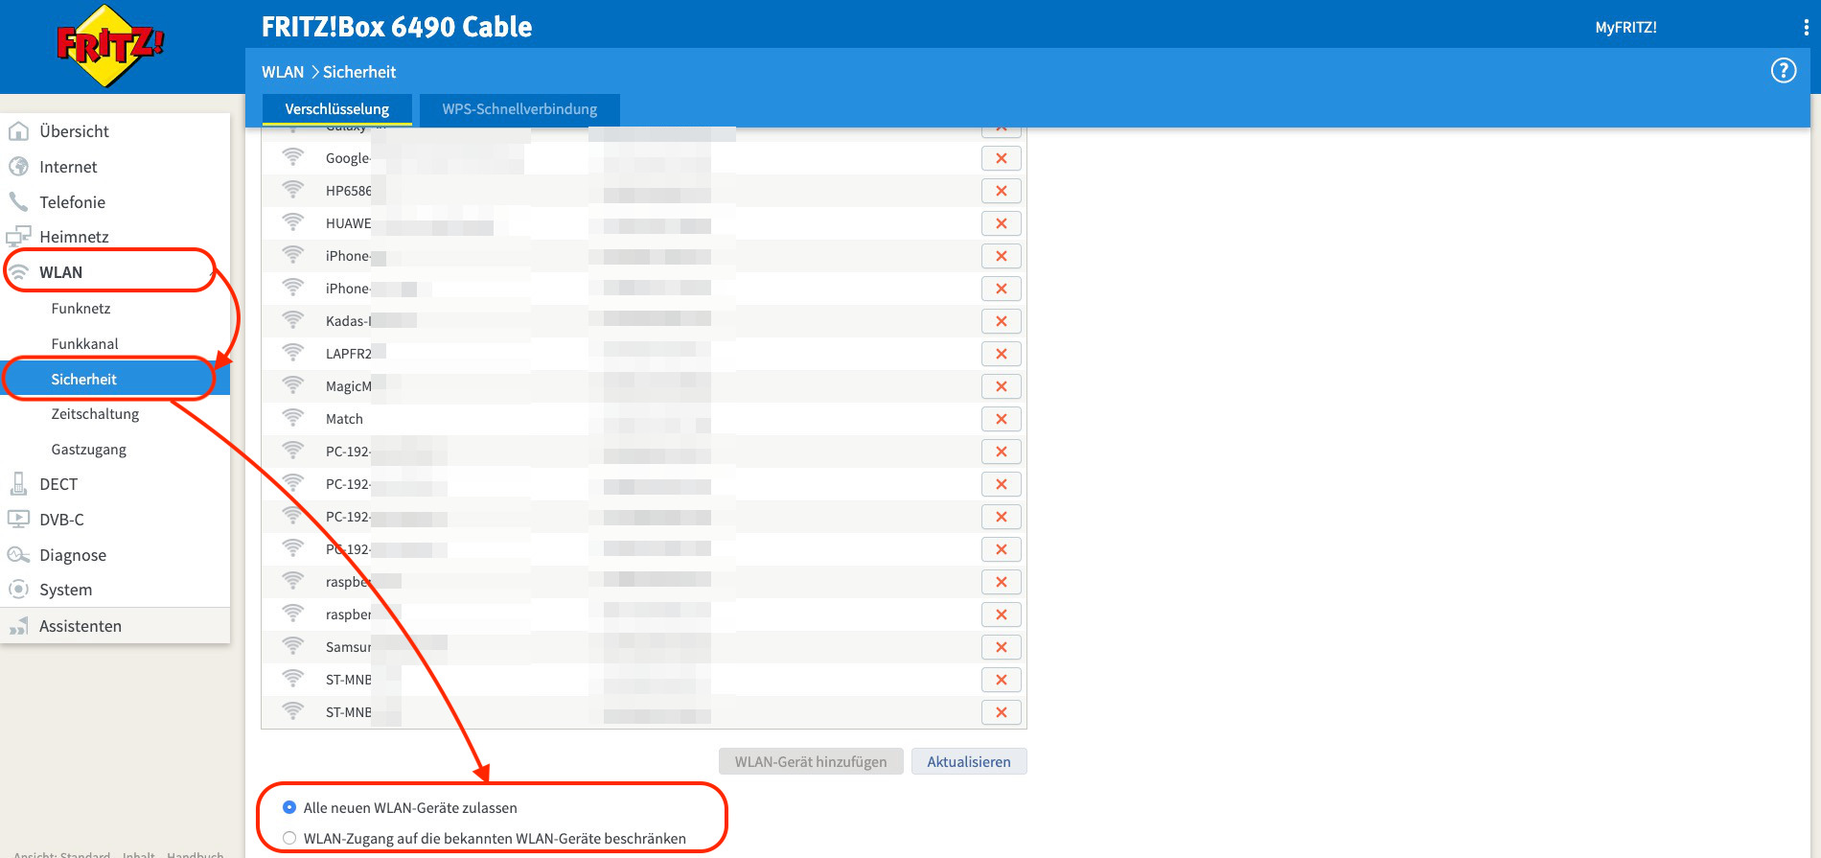Image resolution: width=1821 pixels, height=858 pixels.
Task: Open the MyFRITZ! link
Action: [1625, 28]
